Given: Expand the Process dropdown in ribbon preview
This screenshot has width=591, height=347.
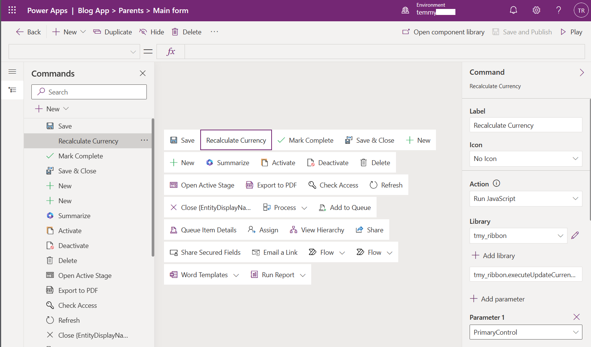Looking at the screenshot, I should tap(304, 208).
